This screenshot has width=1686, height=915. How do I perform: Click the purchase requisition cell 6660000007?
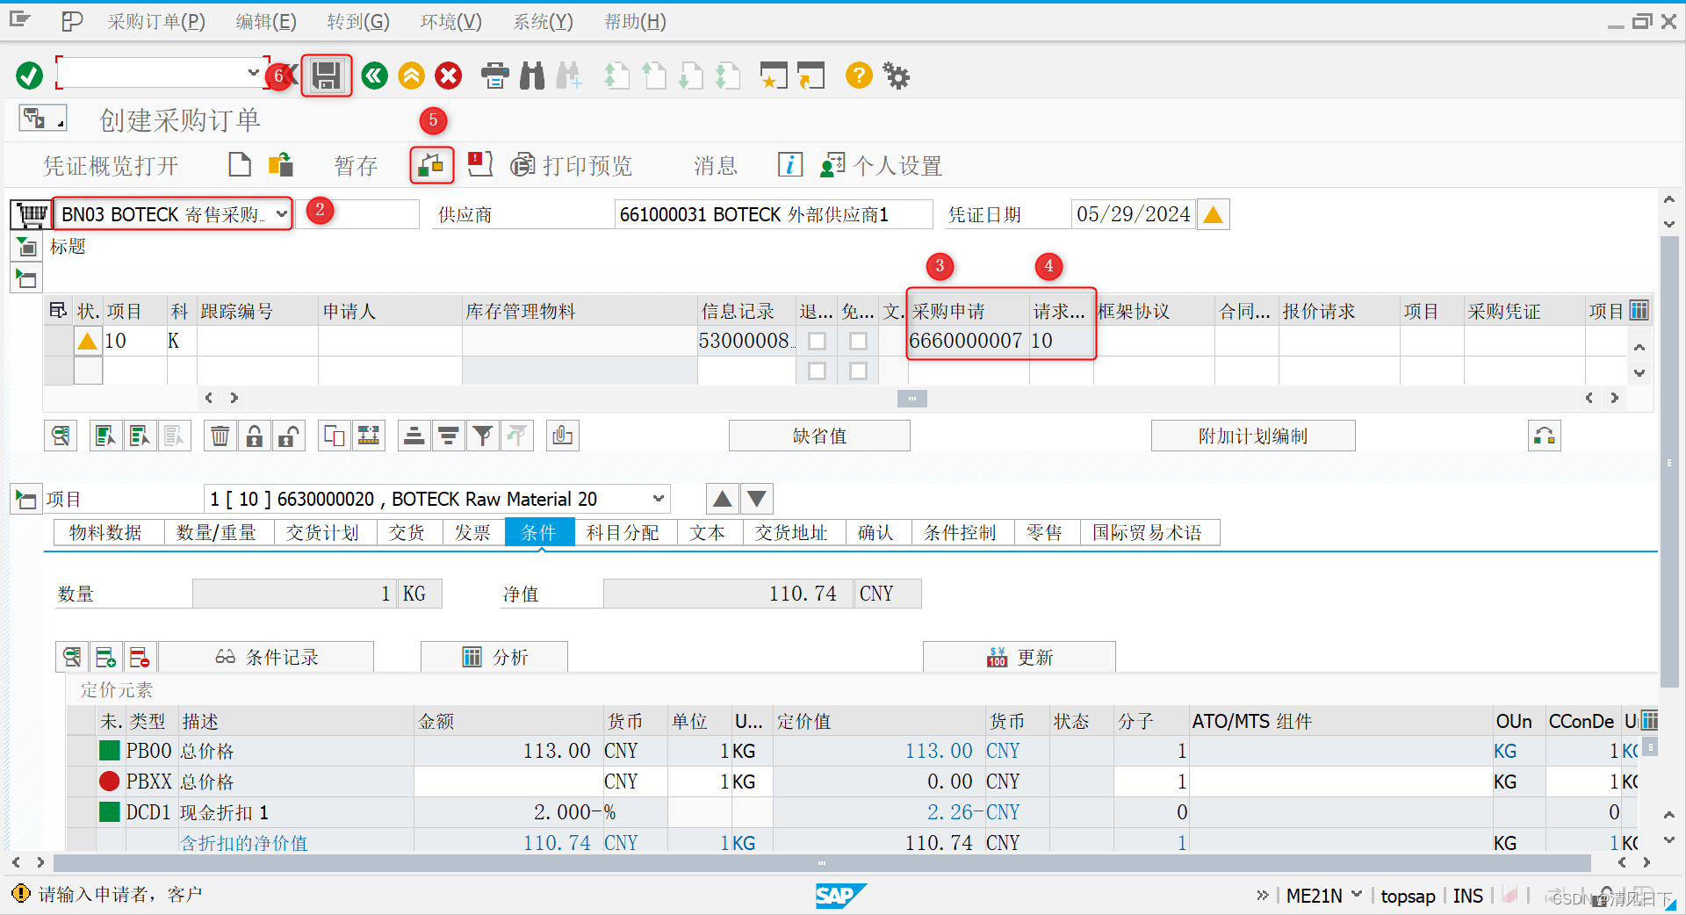(x=967, y=341)
